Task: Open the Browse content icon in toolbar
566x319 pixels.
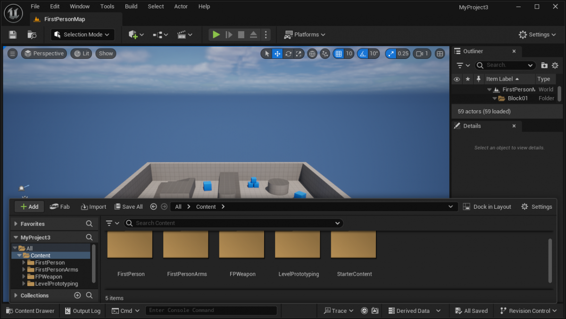Action: [32, 34]
